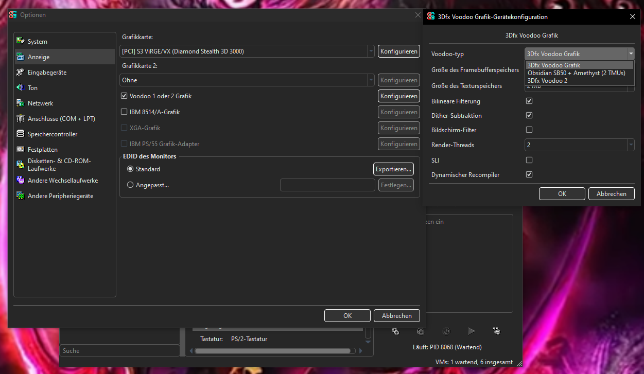Open the Render-Threads dropdown
The width and height of the screenshot is (644, 374).
[630, 145]
